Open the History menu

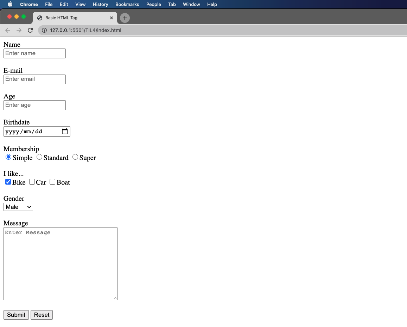tap(101, 5)
